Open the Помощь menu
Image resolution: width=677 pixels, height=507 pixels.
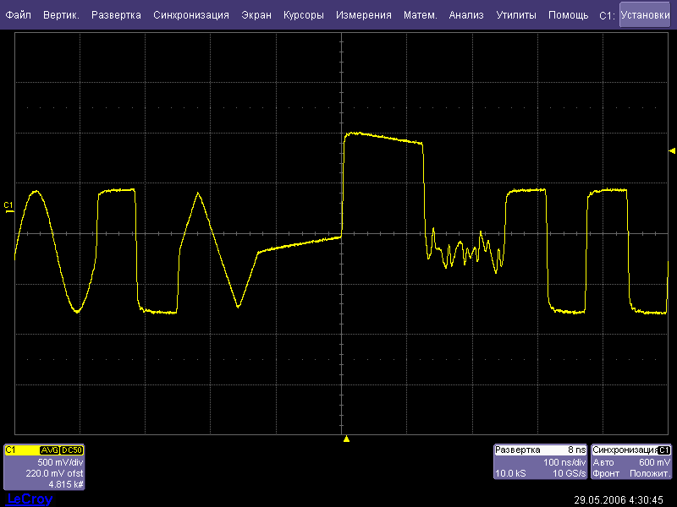tap(568, 15)
